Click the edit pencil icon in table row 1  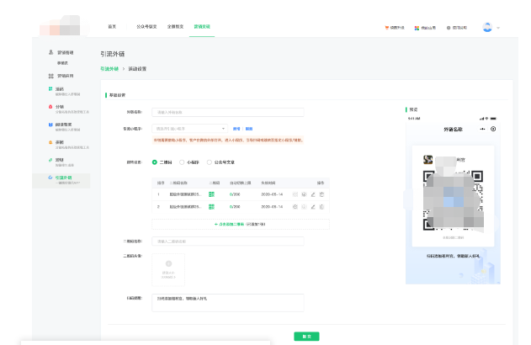point(313,194)
